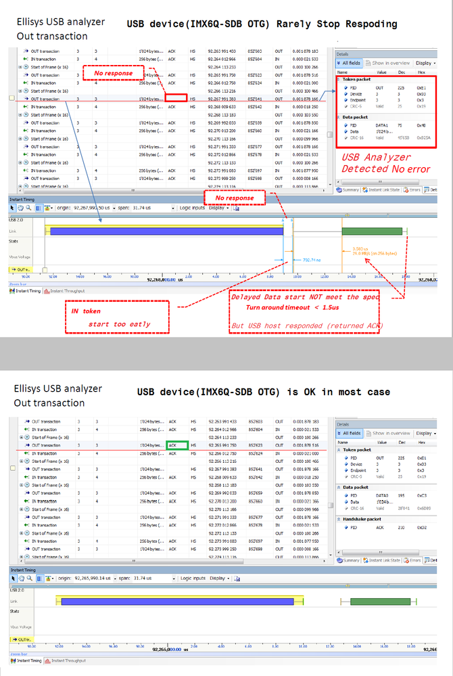Click All fields button in no-response Details panel
453x676 pixels.
[350, 63]
